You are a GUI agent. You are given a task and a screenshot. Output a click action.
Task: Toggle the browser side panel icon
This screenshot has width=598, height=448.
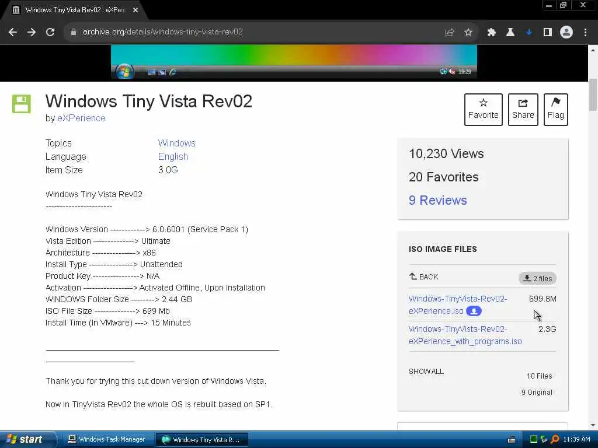[x=548, y=33]
